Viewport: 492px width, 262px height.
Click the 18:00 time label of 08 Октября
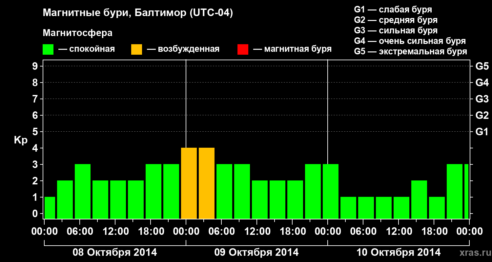point(151,232)
